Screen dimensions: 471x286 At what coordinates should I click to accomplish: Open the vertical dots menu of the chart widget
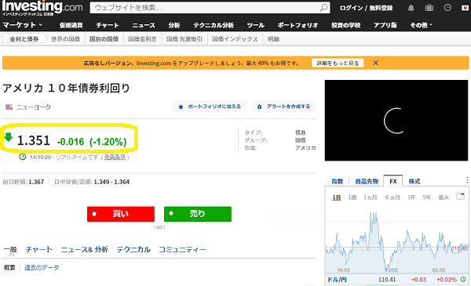point(467,180)
